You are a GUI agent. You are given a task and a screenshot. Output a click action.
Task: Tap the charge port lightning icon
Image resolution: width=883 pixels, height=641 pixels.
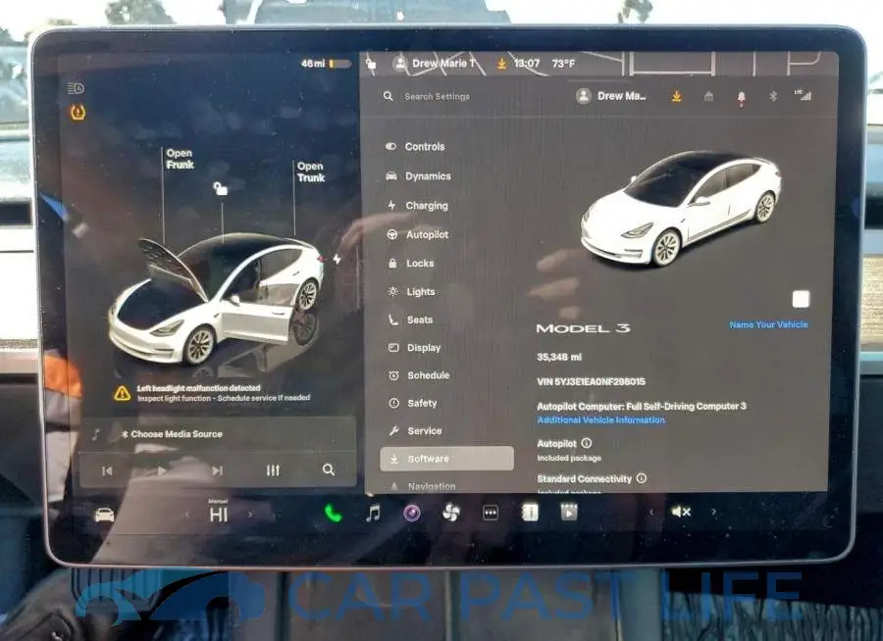(337, 259)
